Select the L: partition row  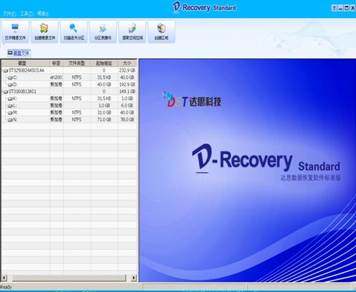(x=69, y=105)
